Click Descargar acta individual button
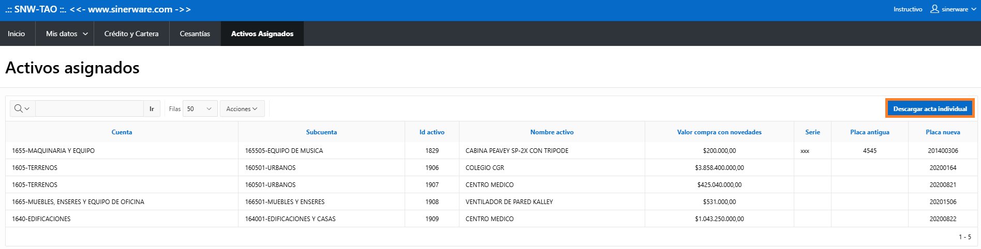This screenshot has height=249, width=981. pyautogui.click(x=930, y=108)
